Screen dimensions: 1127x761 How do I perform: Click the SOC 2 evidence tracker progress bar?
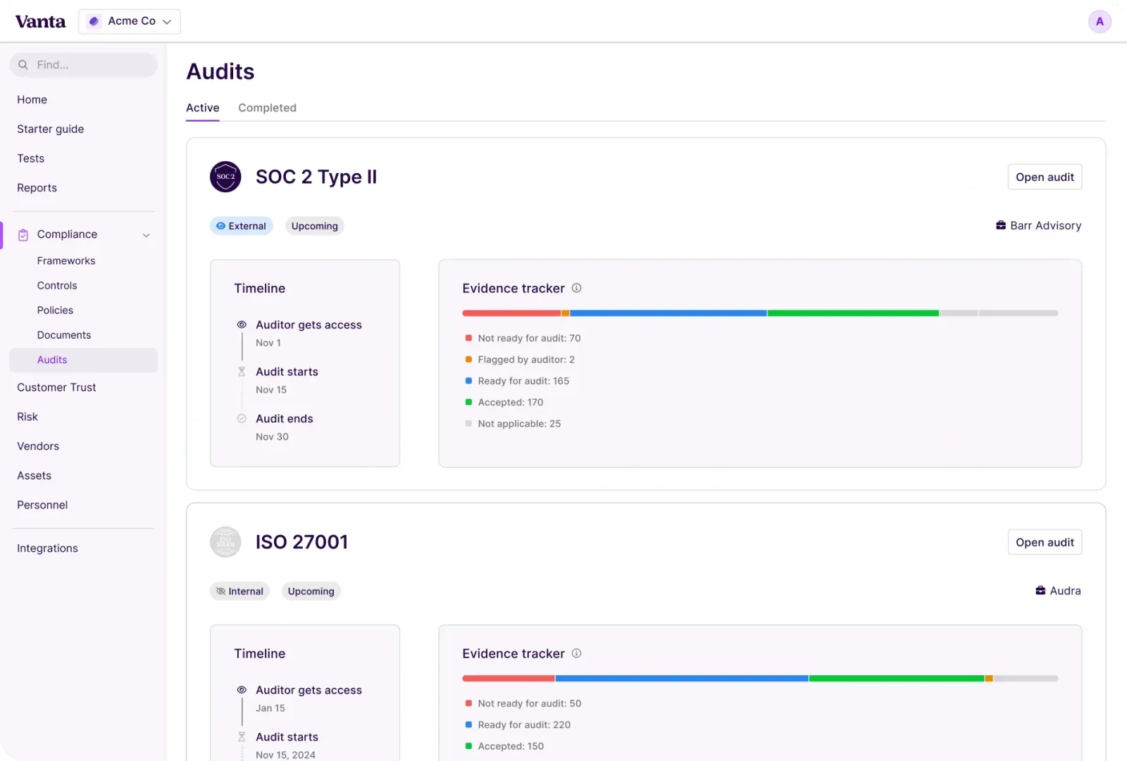tap(759, 313)
